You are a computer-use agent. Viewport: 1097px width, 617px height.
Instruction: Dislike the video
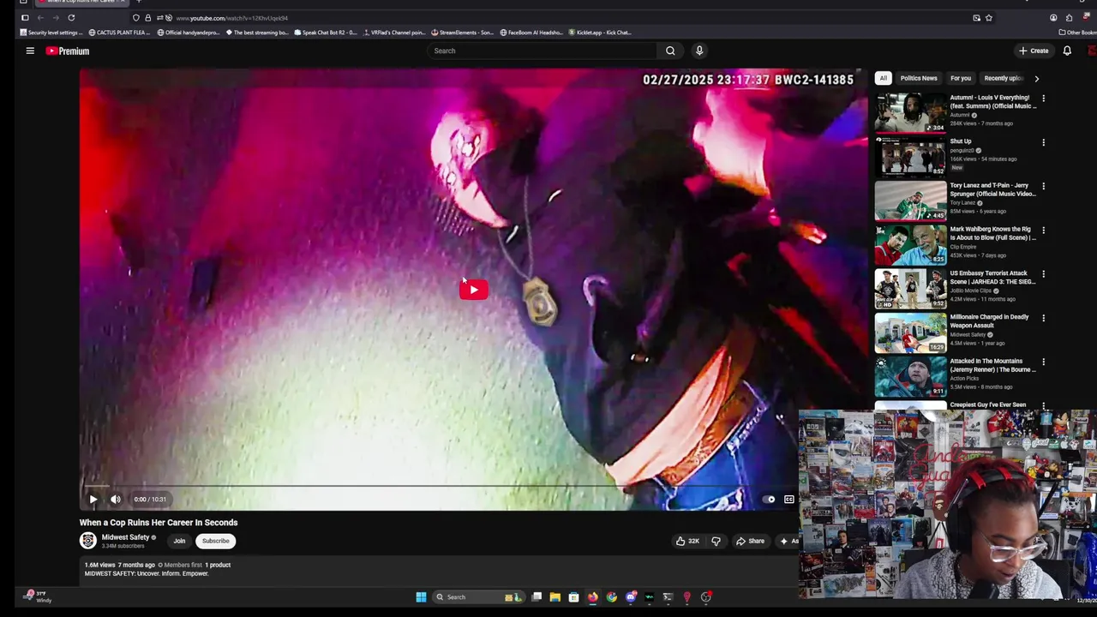[x=716, y=541]
